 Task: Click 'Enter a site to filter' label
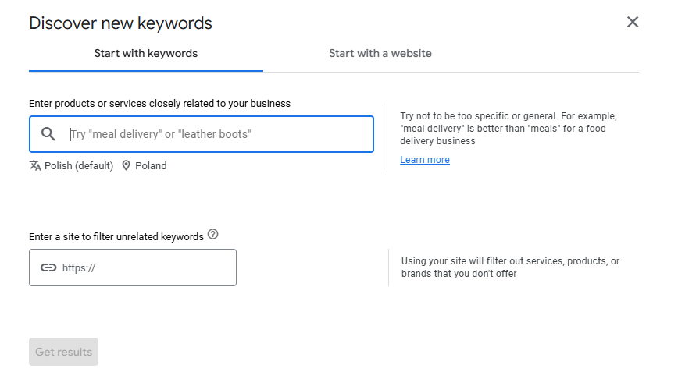pyautogui.click(x=116, y=236)
